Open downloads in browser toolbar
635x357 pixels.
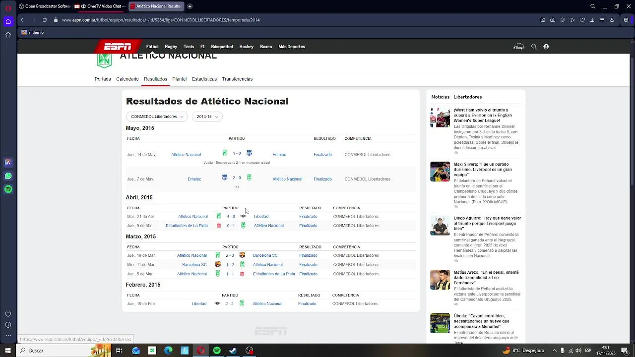point(592,20)
